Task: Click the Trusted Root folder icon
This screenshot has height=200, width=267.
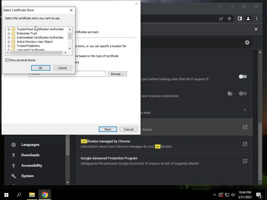Action: point(13,29)
